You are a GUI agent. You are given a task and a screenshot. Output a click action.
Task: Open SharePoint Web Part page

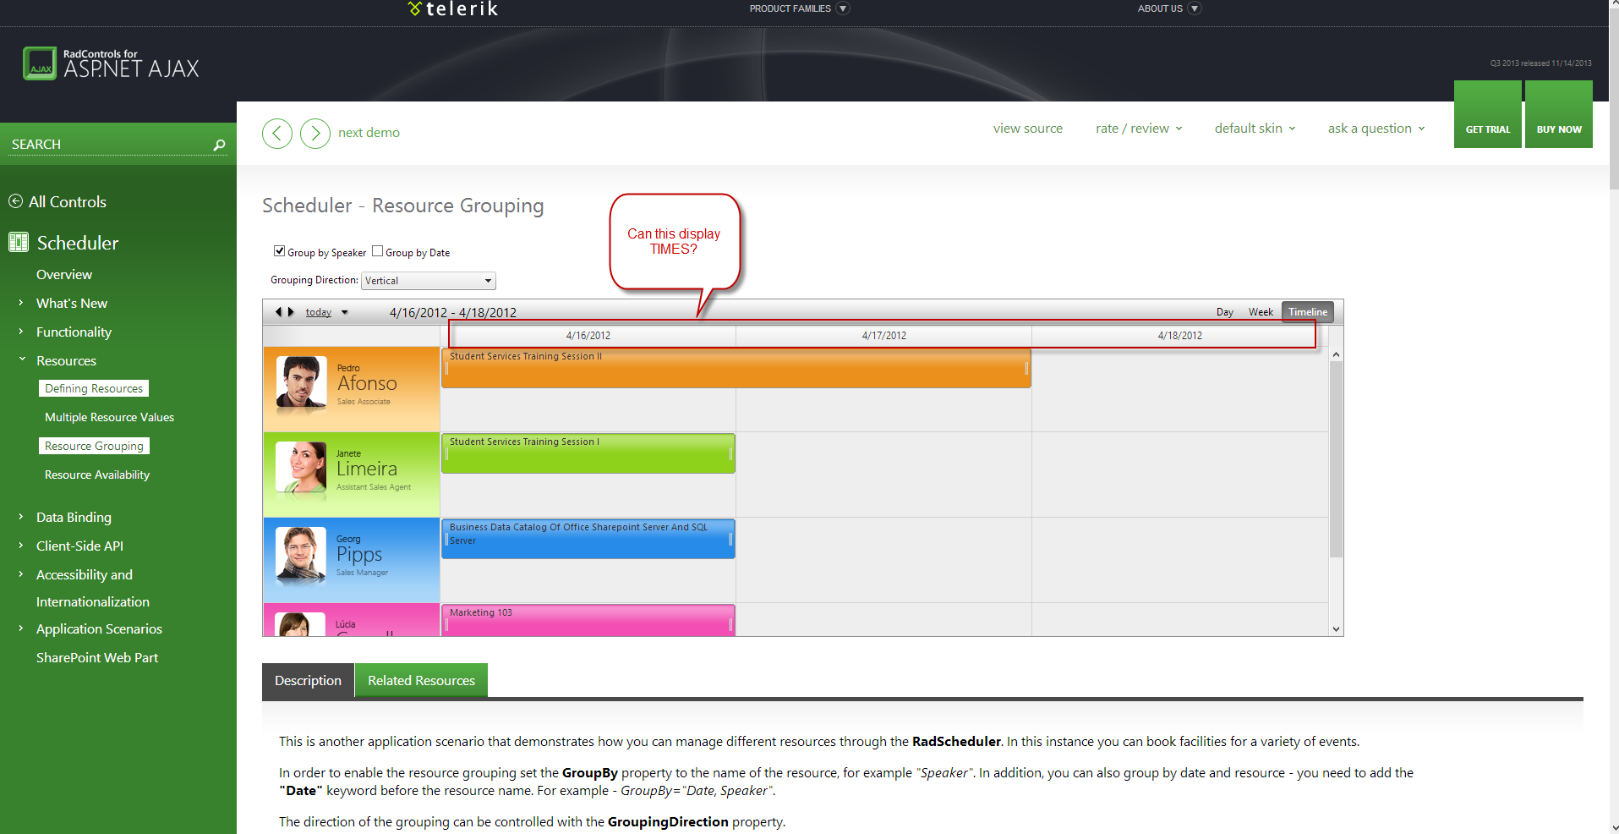(97, 657)
